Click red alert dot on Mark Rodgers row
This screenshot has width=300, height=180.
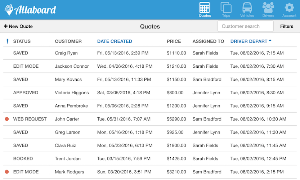click(x=7, y=172)
